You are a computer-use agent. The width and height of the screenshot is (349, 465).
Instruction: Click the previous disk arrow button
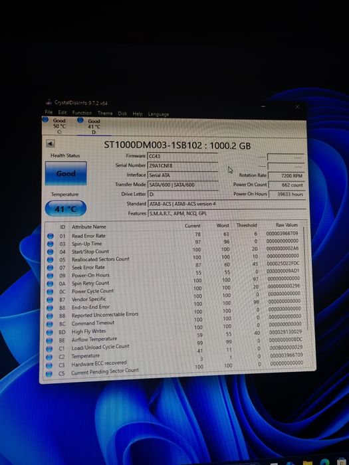pyautogui.click(x=50, y=143)
